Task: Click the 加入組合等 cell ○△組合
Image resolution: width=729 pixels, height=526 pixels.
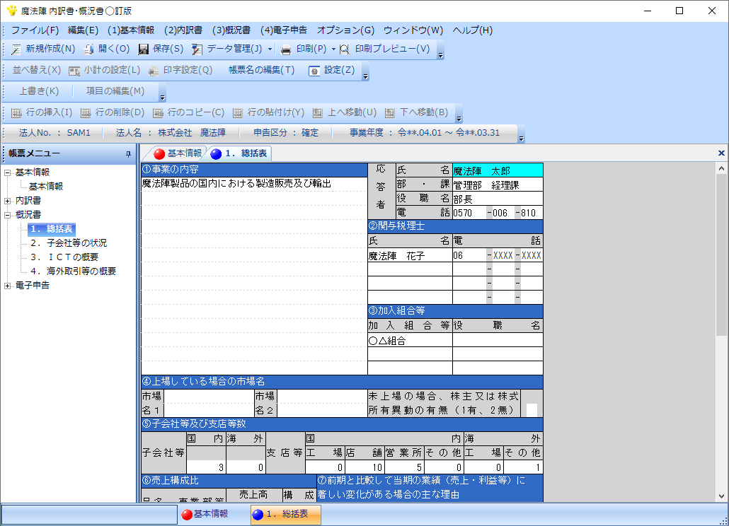Action: coord(410,341)
